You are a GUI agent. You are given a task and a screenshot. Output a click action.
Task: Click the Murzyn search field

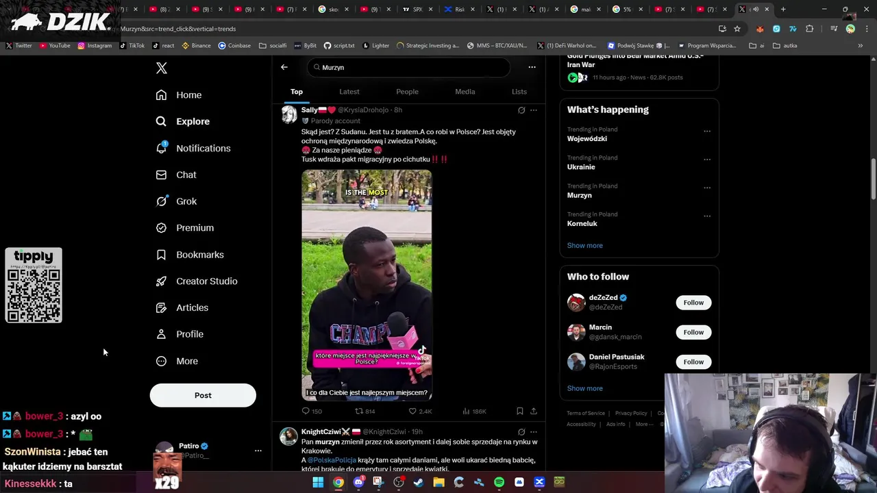409,67
